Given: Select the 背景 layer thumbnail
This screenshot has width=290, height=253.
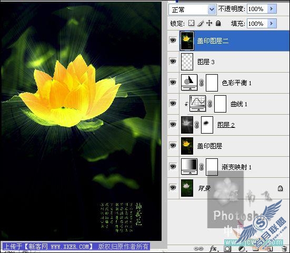Looking at the screenshot, I should 187,188.
